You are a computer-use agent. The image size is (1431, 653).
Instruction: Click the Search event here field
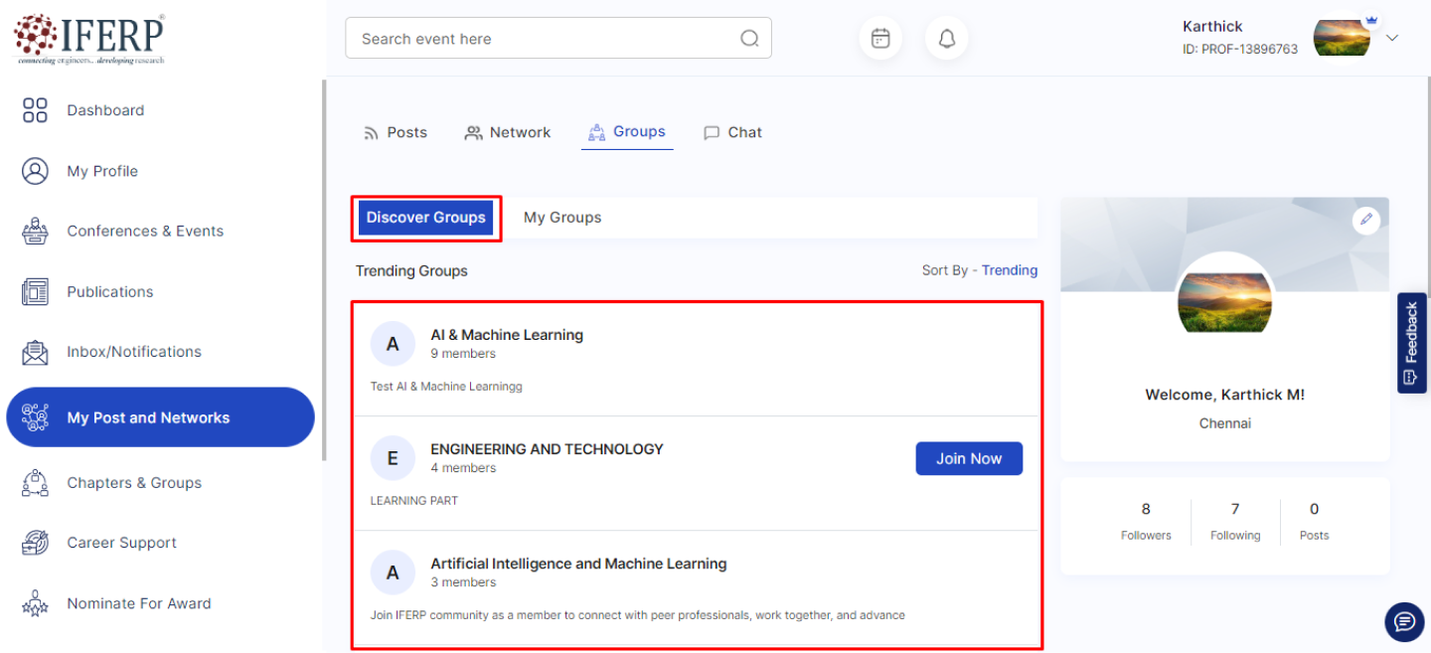[x=542, y=39]
